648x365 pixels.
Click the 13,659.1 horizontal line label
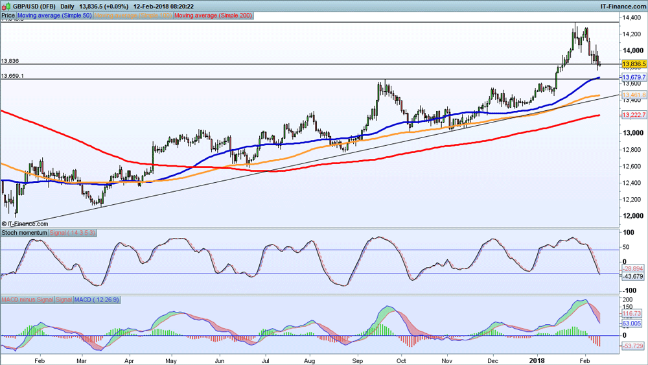pos(12,76)
